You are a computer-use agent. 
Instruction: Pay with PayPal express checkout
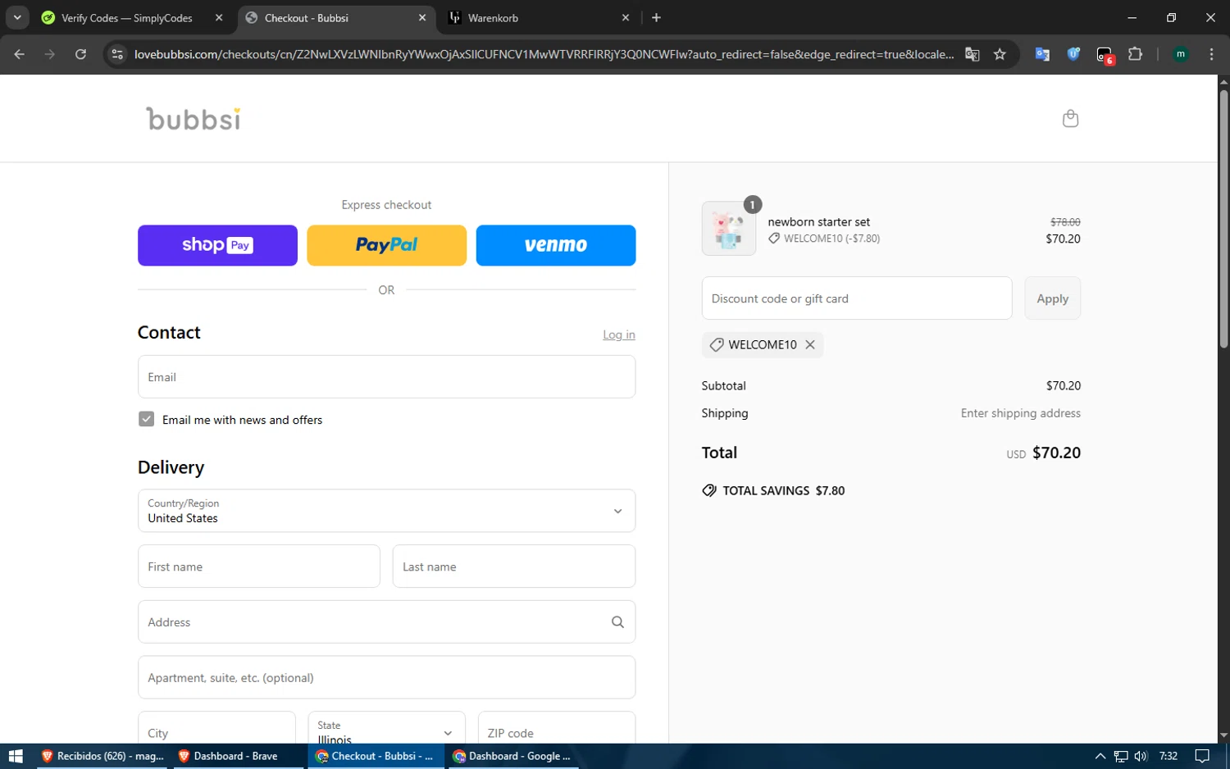click(x=386, y=245)
